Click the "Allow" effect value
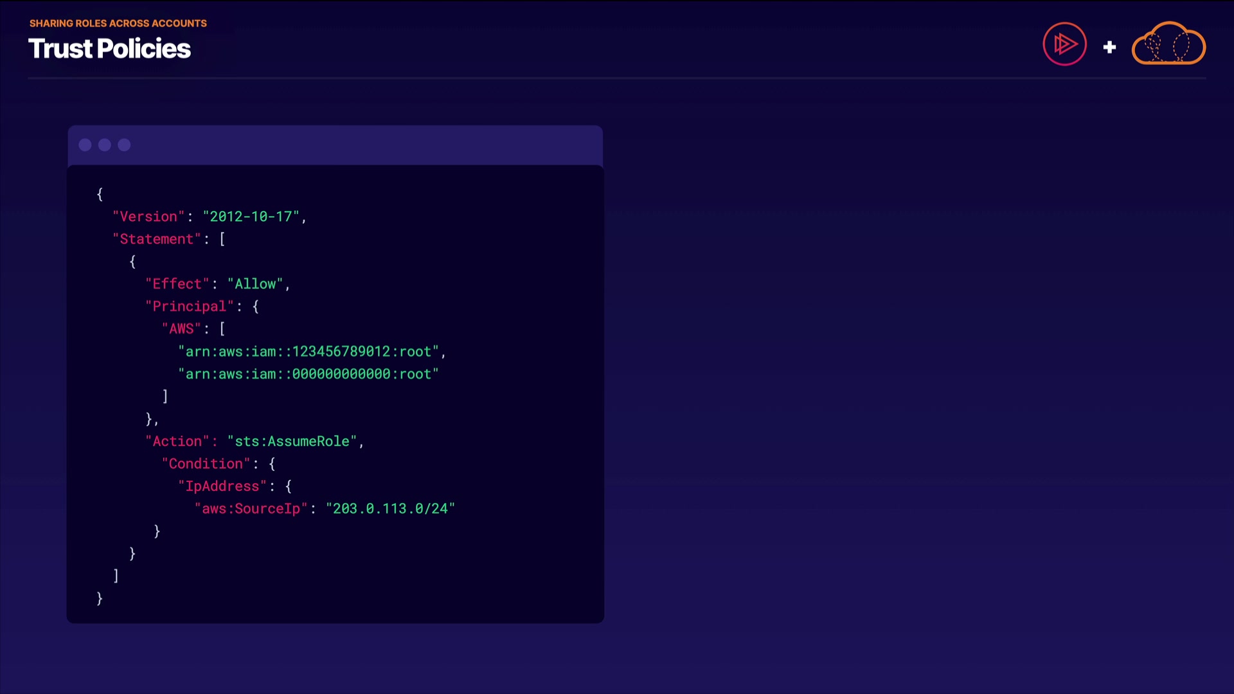The image size is (1234, 694). click(x=255, y=284)
